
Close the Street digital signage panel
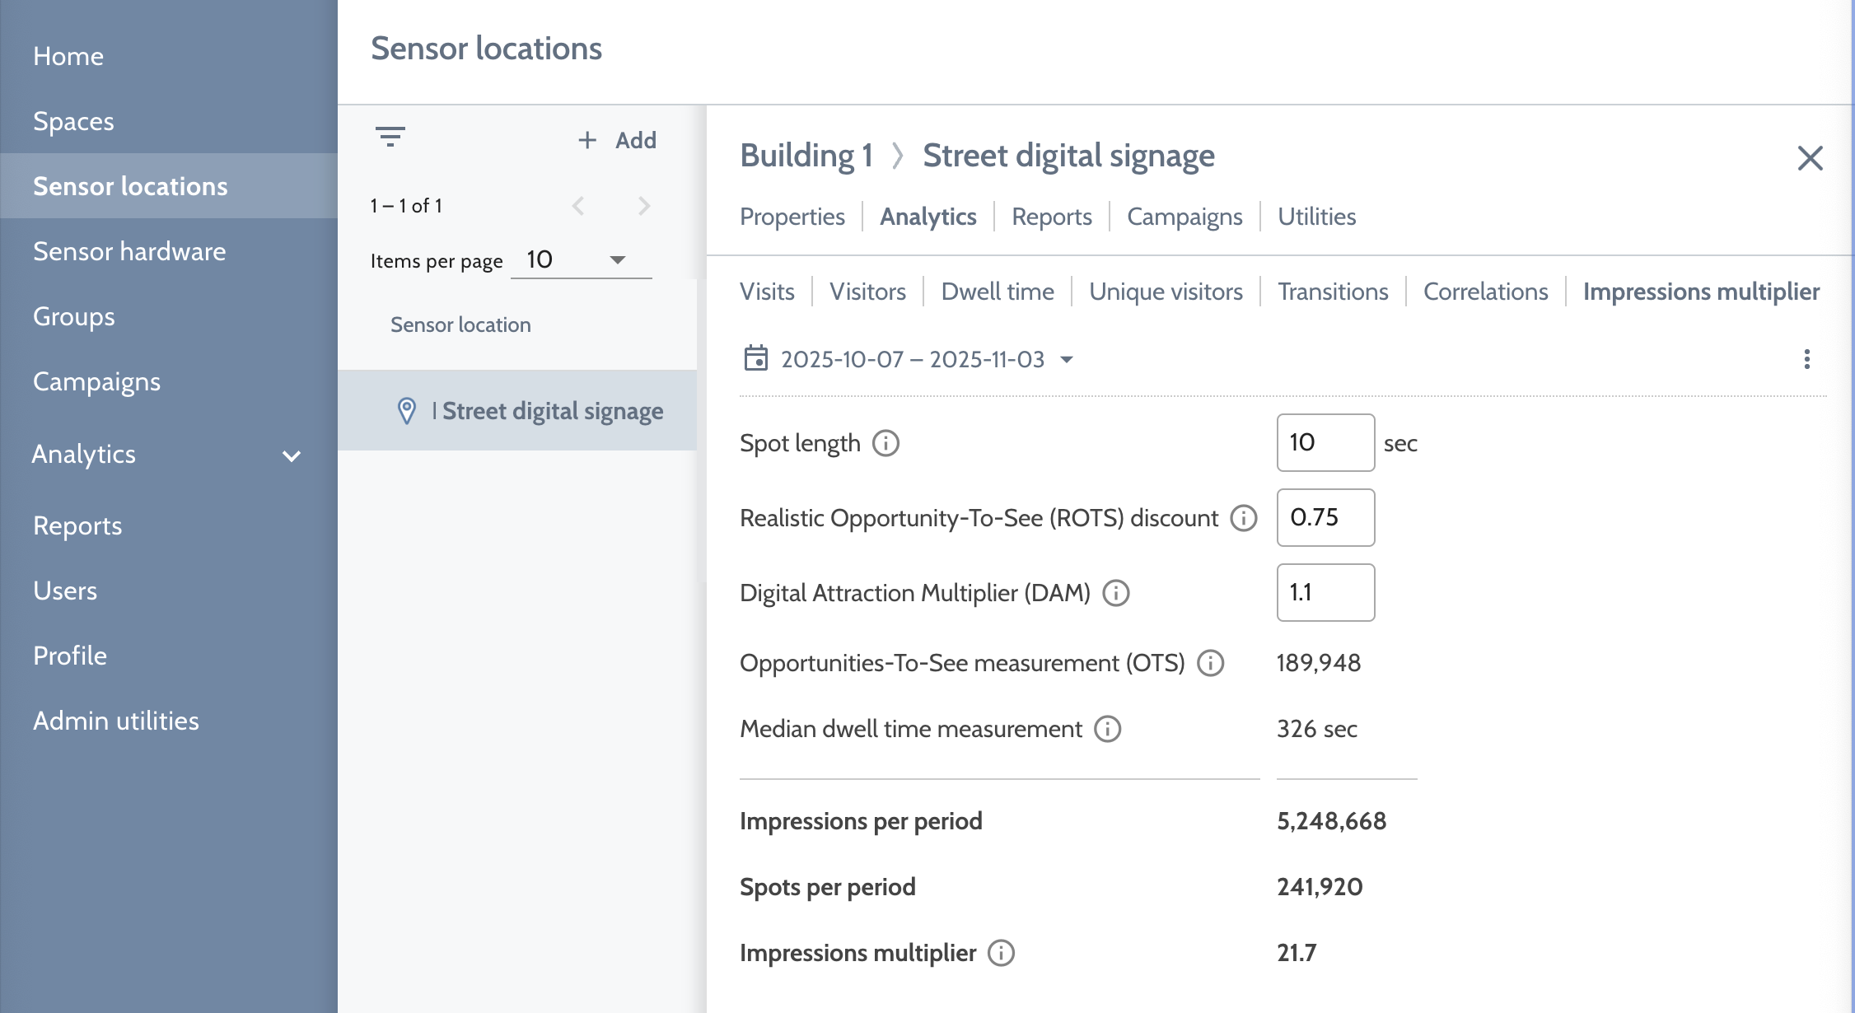point(1810,158)
